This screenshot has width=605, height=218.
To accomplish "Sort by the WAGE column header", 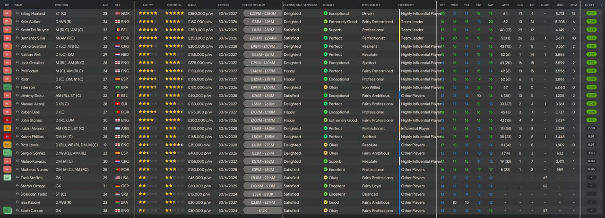I will (192, 5).
